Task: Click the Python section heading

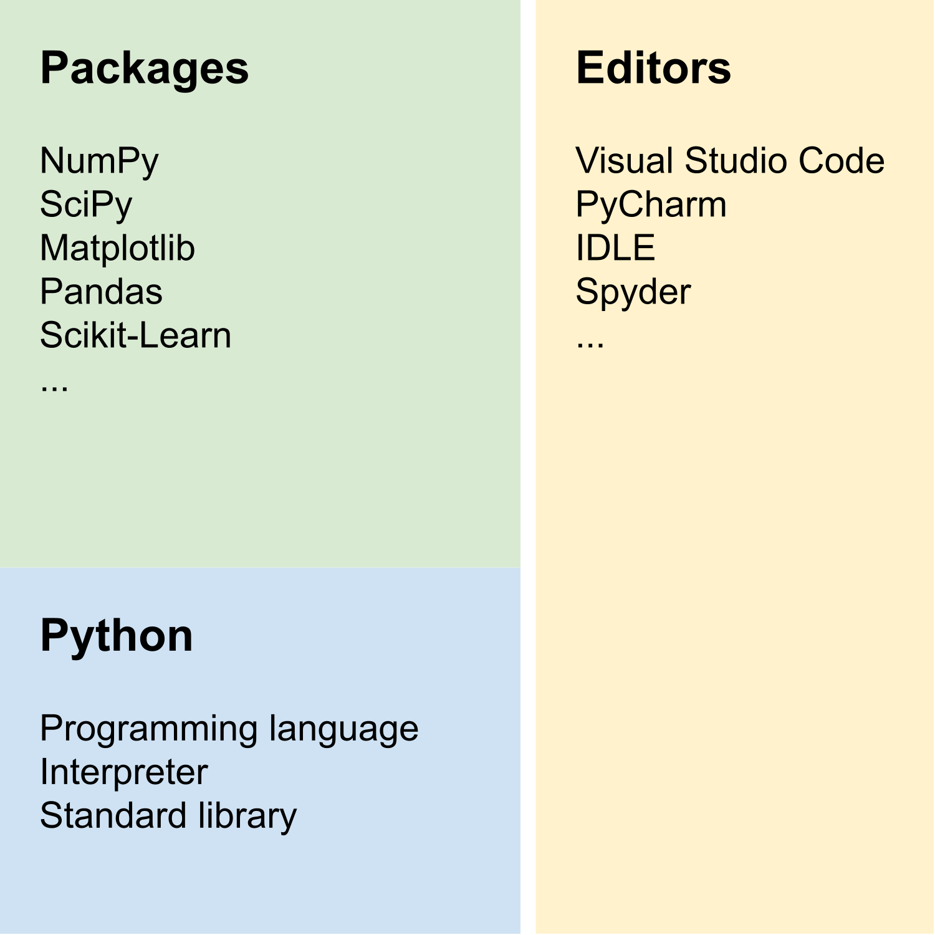Action: click(x=117, y=636)
